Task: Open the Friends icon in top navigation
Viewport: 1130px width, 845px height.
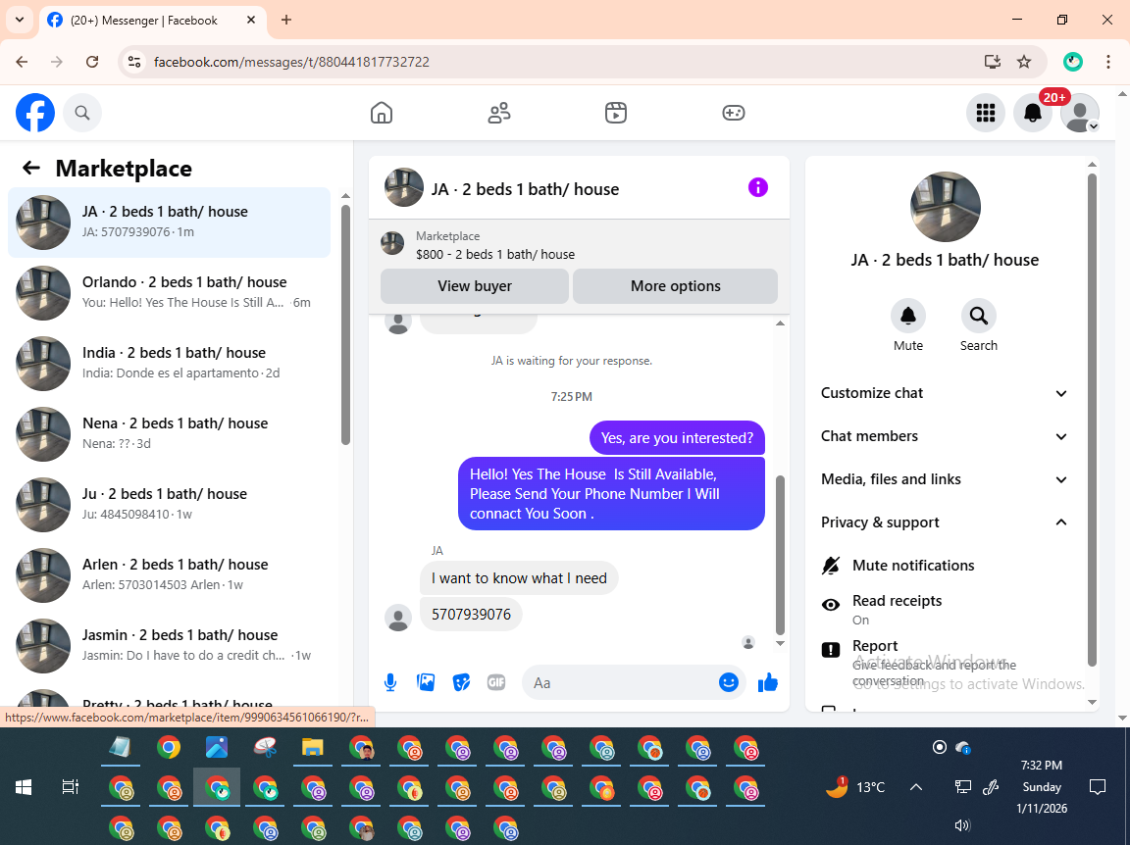Action: pos(498,113)
